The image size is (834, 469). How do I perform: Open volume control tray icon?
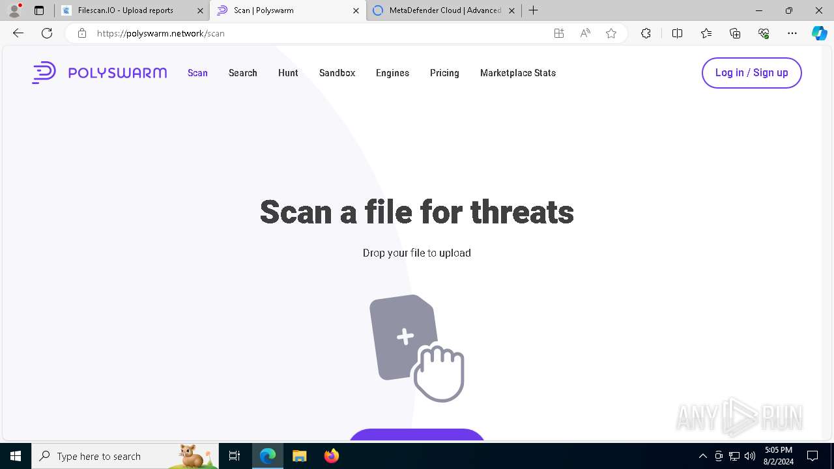(x=750, y=456)
